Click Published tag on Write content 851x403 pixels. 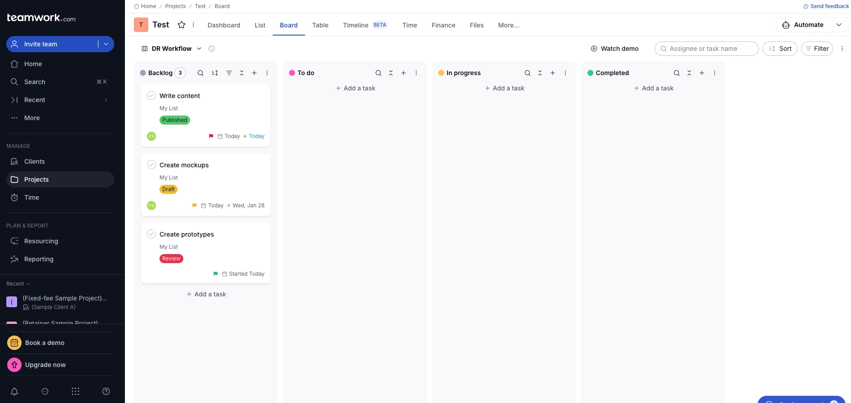pyautogui.click(x=175, y=120)
